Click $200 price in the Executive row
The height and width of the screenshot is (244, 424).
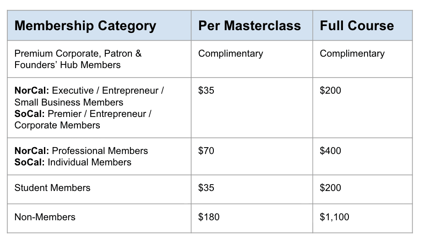[x=330, y=90]
